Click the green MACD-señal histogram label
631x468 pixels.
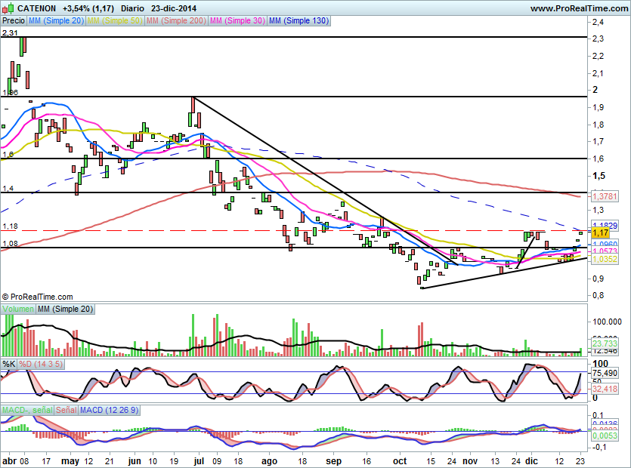tap(24, 410)
